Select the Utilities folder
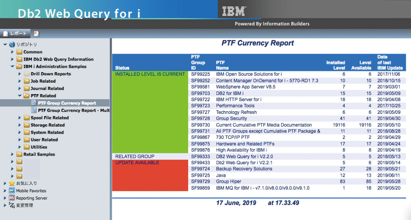 point(39,147)
